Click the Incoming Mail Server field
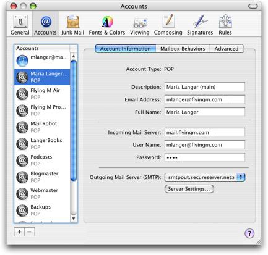This screenshot has width=268, height=255. 205,132
